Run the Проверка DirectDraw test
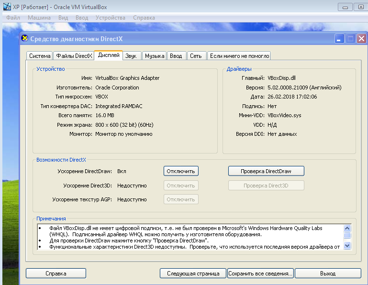The height and width of the screenshot is (285, 368). 266,171
